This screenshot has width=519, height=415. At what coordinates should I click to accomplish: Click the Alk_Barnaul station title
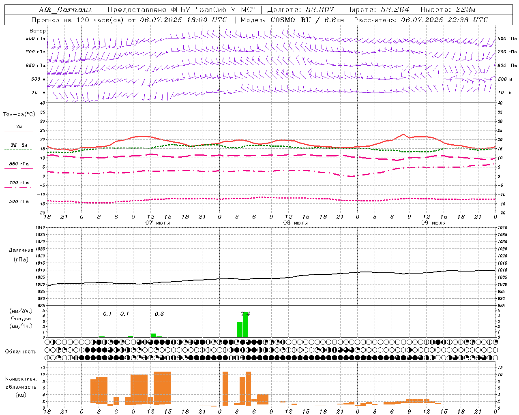pyautogui.click(x=65, y=10)
